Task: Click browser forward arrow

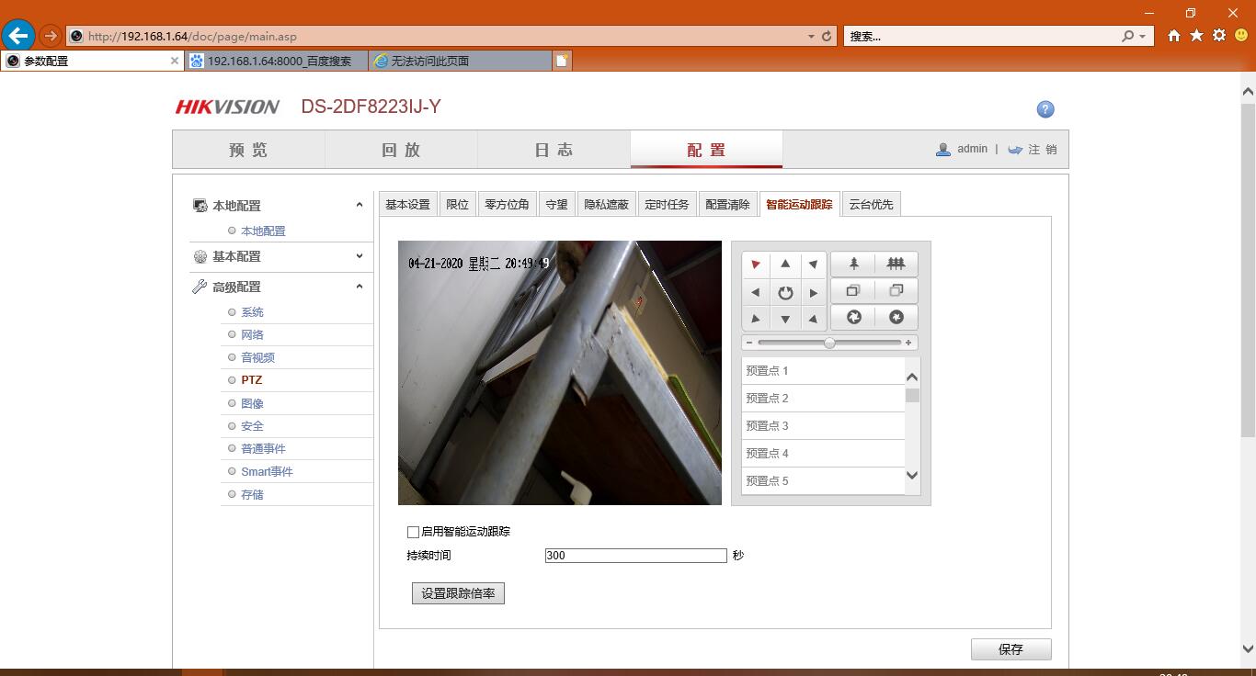Action: pos(51,36)
